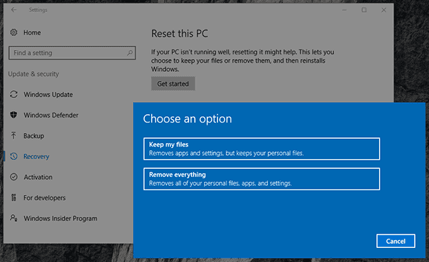
Task: Click the For developers tools icon
Action: tap(13, 197)
